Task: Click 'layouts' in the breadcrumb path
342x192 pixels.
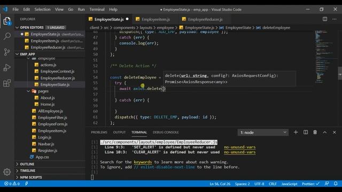Action: [x=146, y=28]
